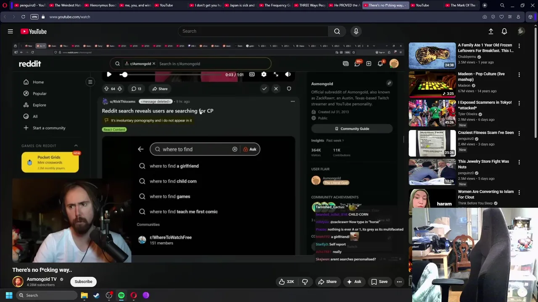The image size is (538, 302).
Task: Open the YouTube Create upload icon
Action: (x=491, y=31)
